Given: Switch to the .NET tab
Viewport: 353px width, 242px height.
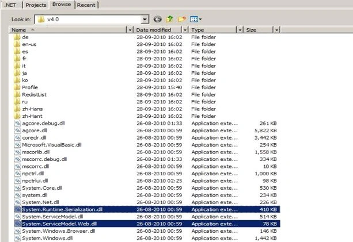Looking at the screenshot, I should (x=10, y=5).
